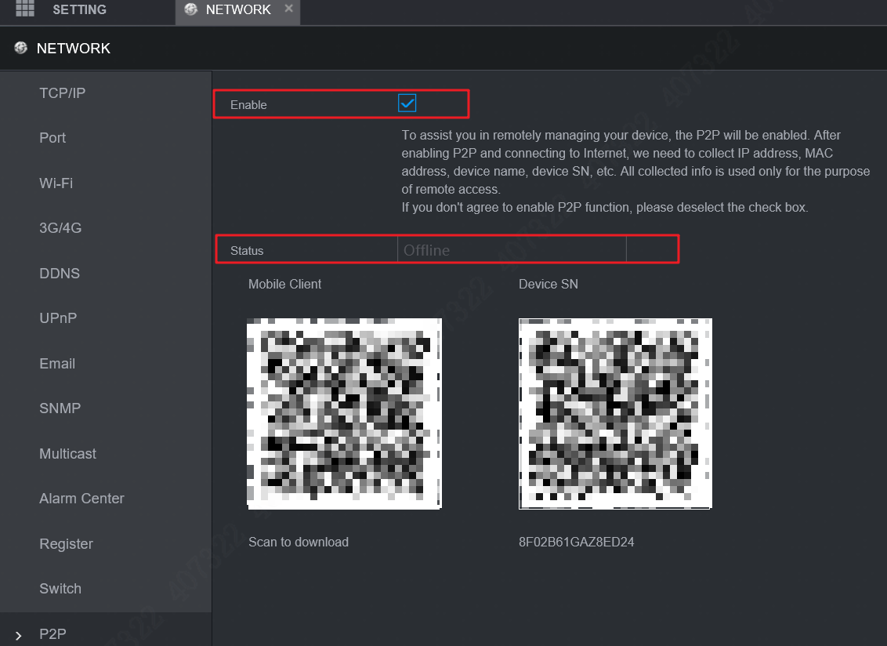Select Register in the sidebar
Image resolution: width=887 pixels, height=646 pixels.
tap(66, 543)
